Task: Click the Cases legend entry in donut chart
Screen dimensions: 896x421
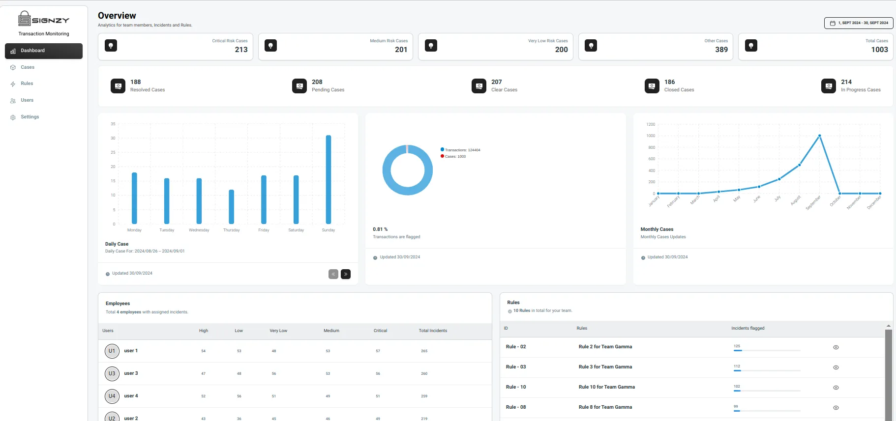Action: (453, 156)
